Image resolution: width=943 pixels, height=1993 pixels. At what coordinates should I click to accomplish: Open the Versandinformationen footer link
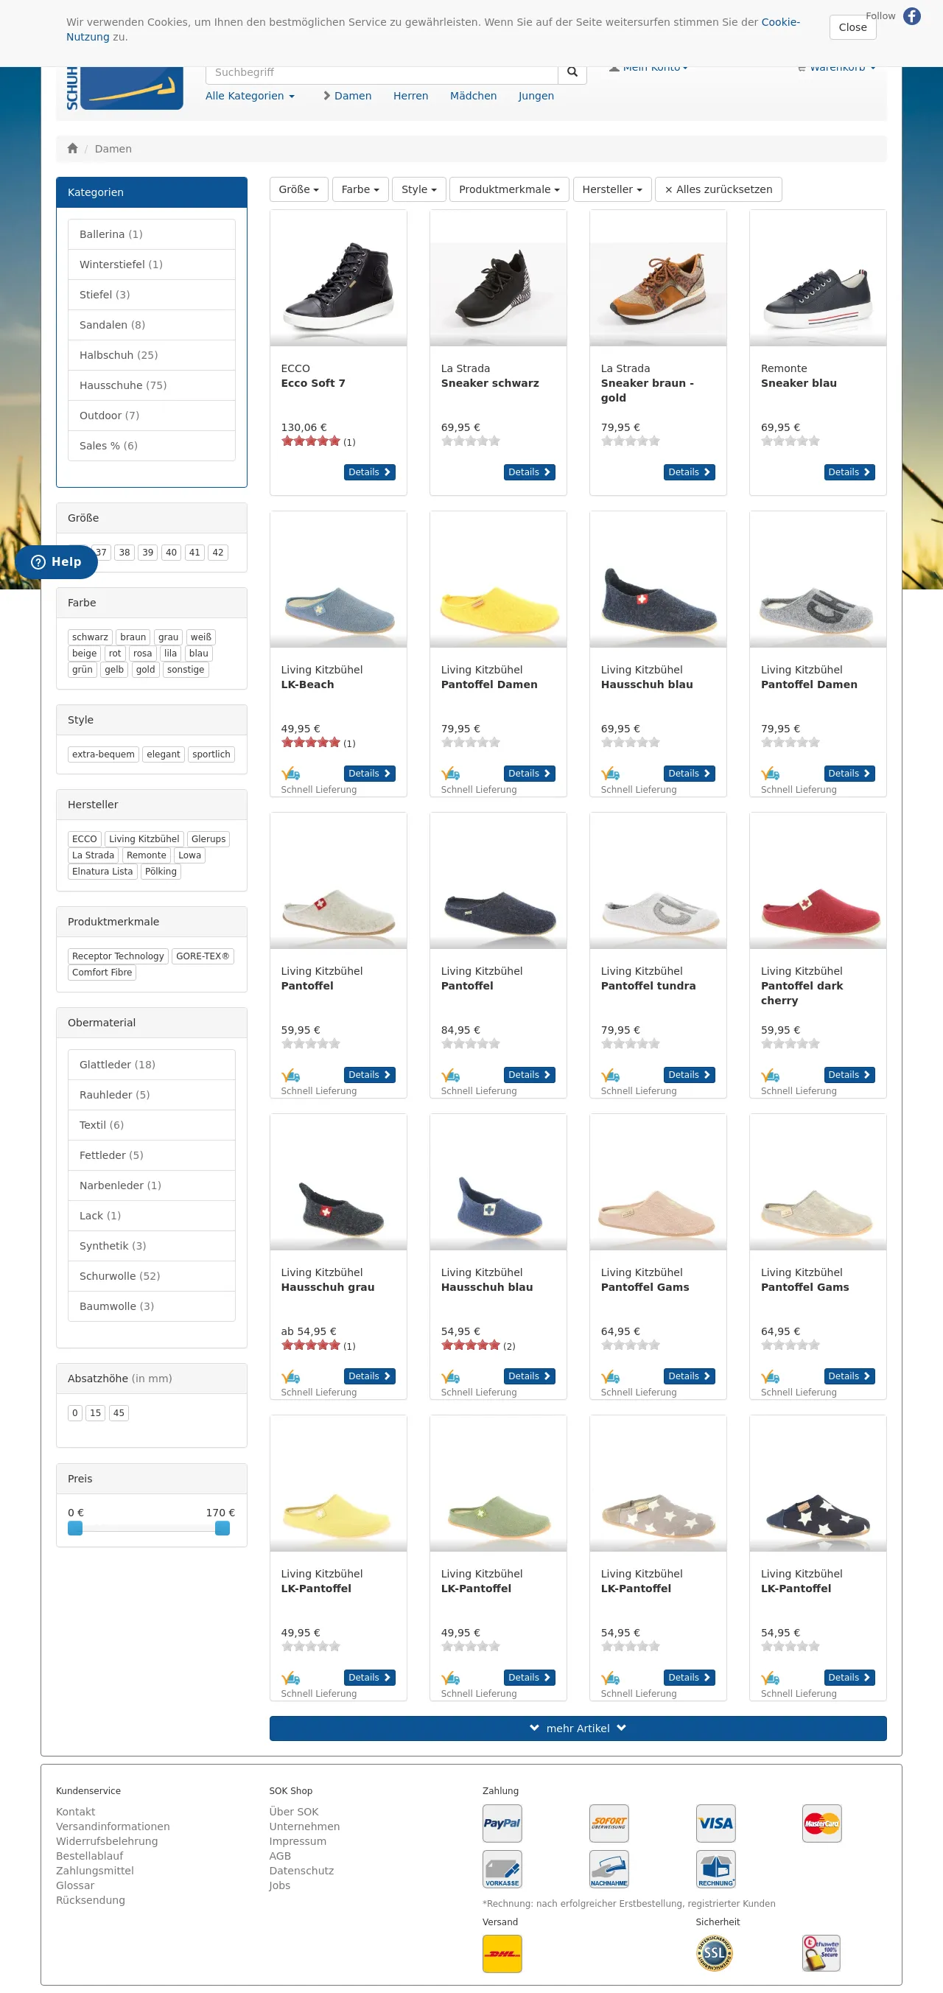tap(113, 1826)
